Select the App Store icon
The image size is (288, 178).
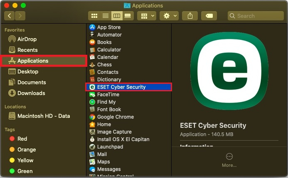tap(92, 27)
